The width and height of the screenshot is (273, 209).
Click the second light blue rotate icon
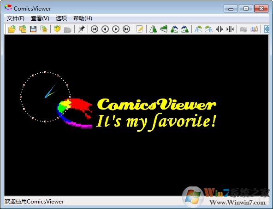[209, 29]
